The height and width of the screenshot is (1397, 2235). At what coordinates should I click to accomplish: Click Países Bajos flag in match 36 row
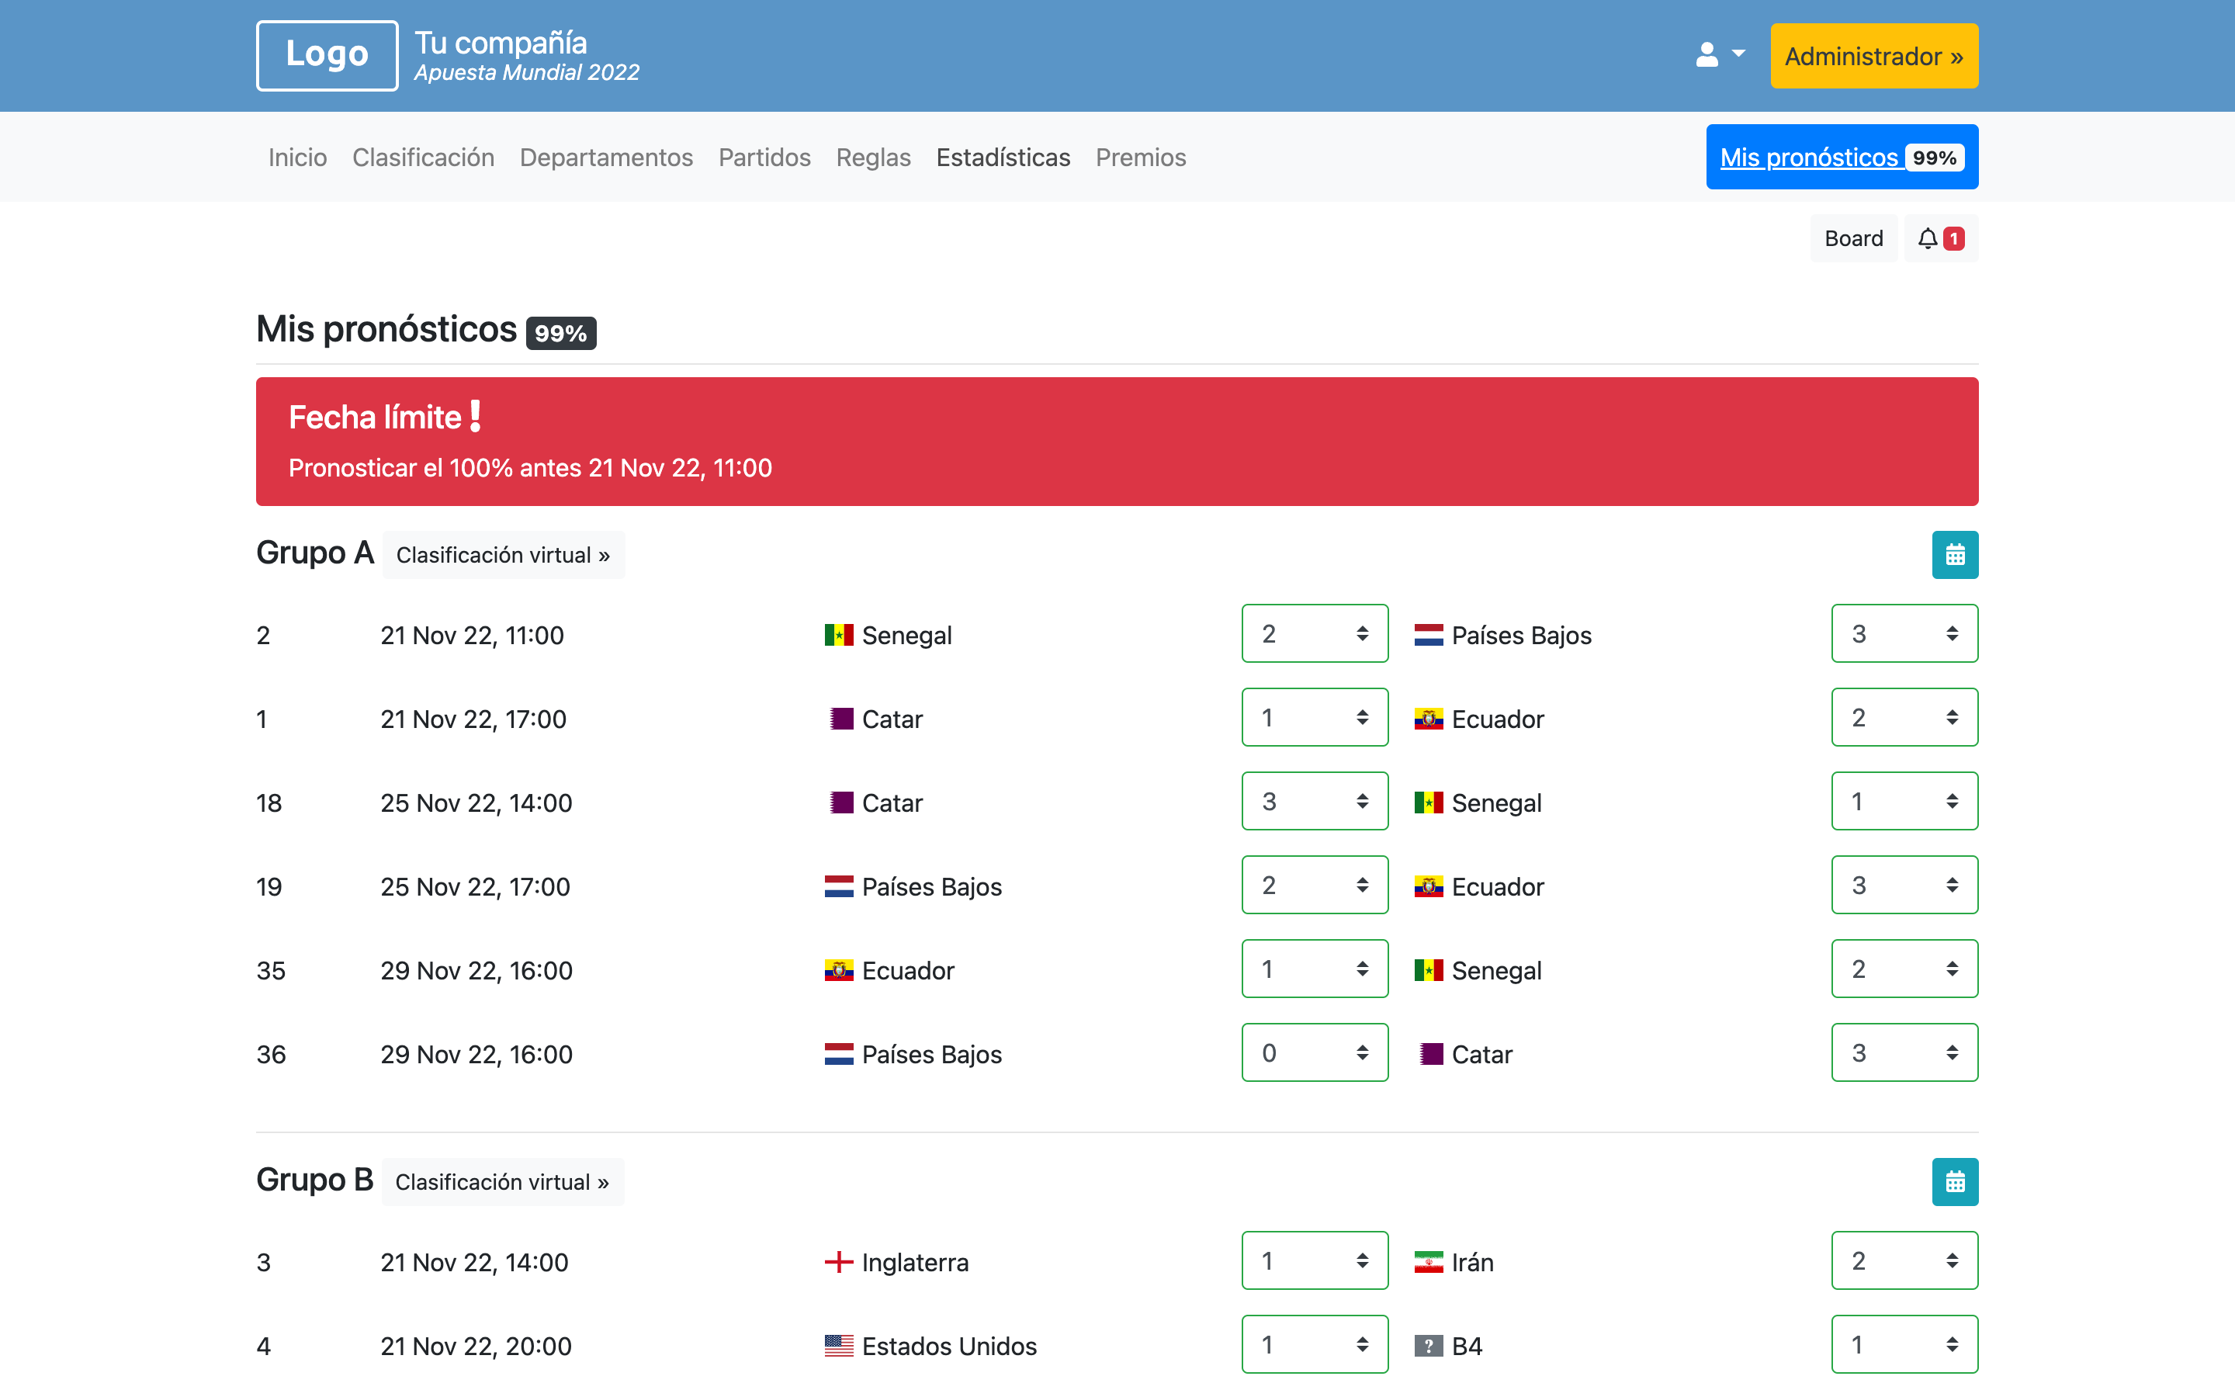point(839,1054)
